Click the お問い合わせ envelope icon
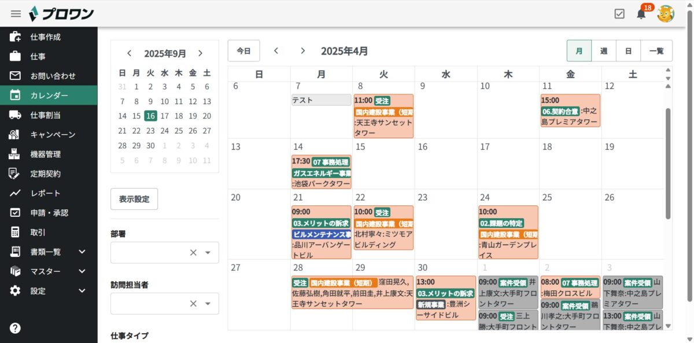The image size is (694, 343). (x=15, y=76)
